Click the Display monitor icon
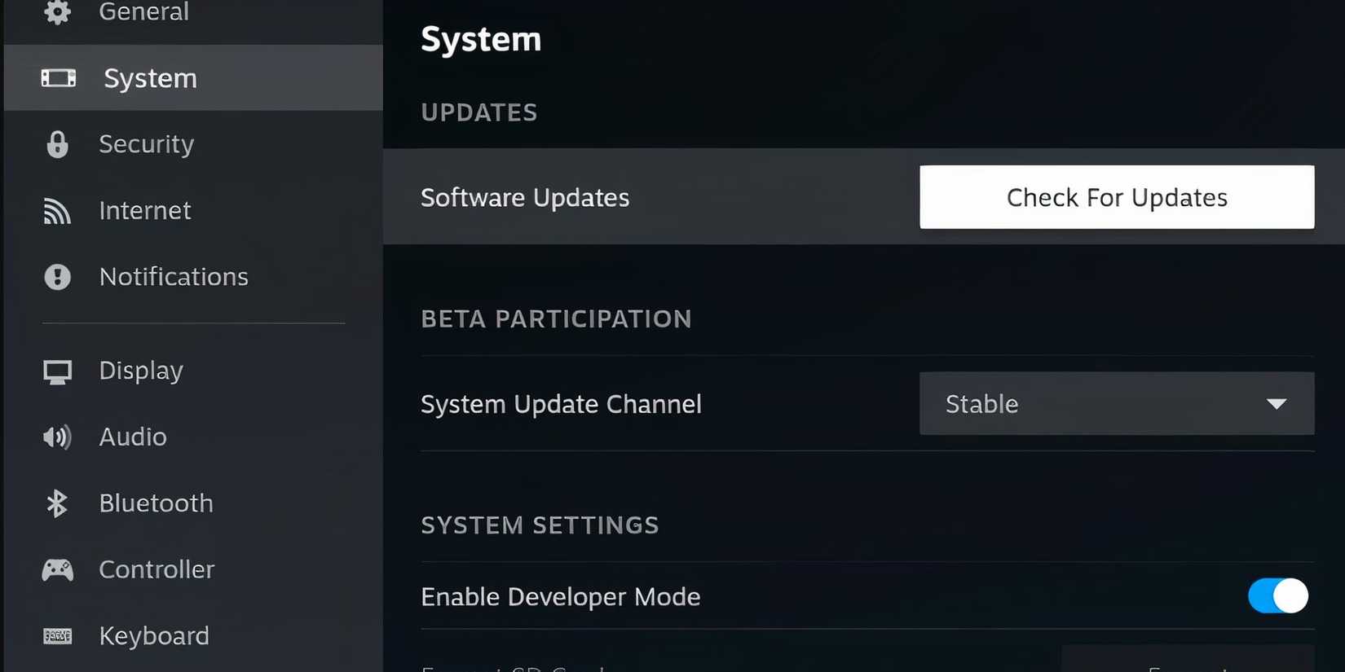 pyautogui.click(x=57, y=371)
